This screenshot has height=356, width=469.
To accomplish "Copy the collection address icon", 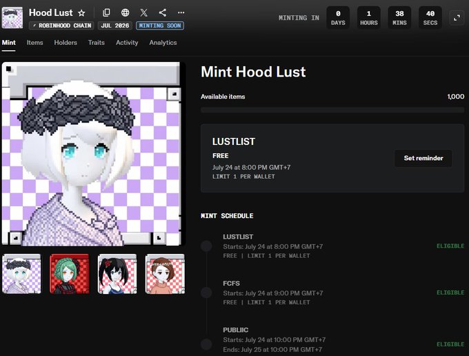I will [106, 12].
